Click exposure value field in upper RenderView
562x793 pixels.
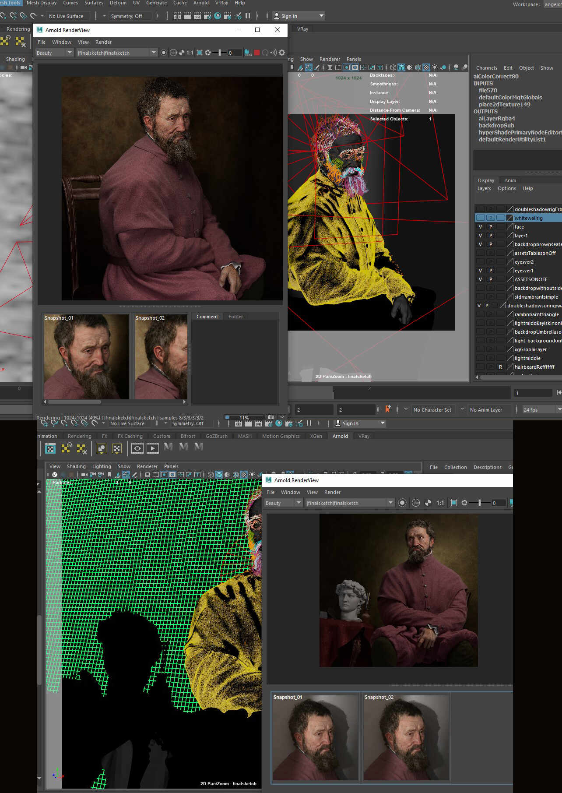click(235, 53)
